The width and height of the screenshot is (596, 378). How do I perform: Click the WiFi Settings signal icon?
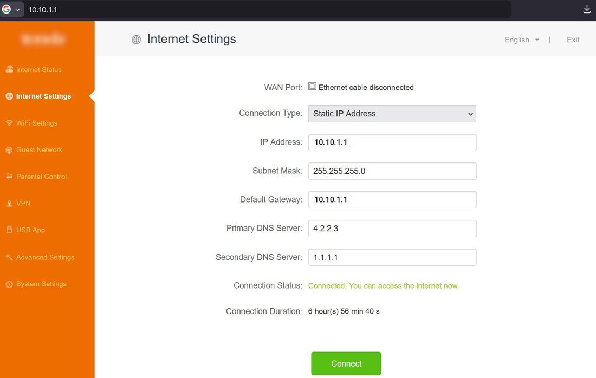coord(9,123)
